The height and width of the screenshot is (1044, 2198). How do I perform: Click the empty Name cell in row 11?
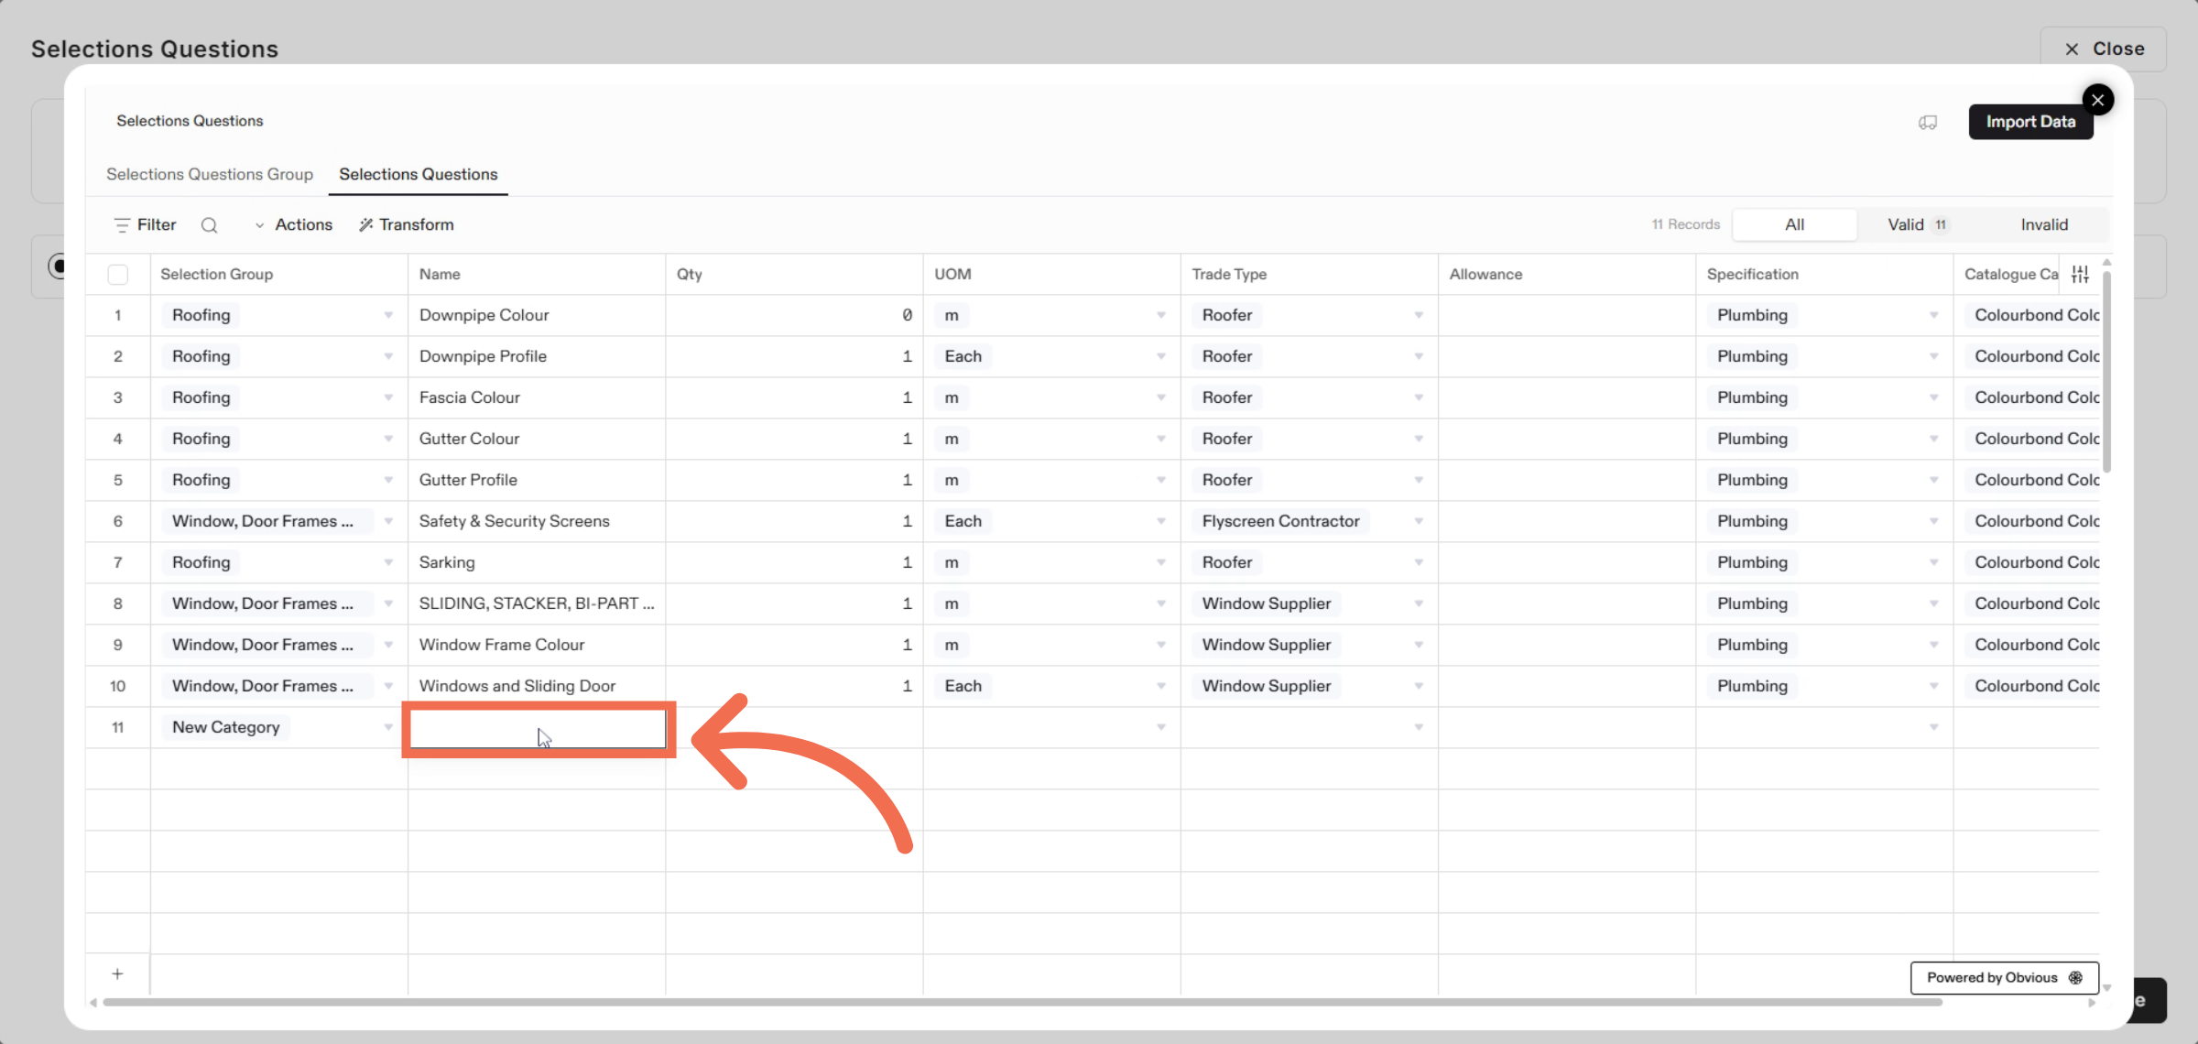click(x=538, y=728)
